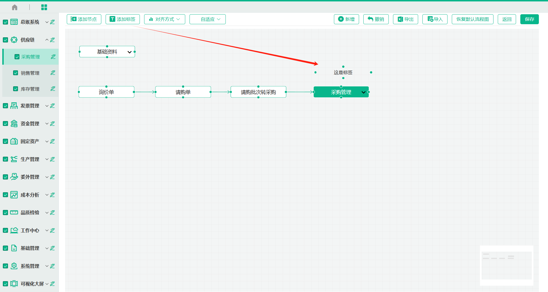
Task: Open the 资金管理 menu item
Action: 30,124
